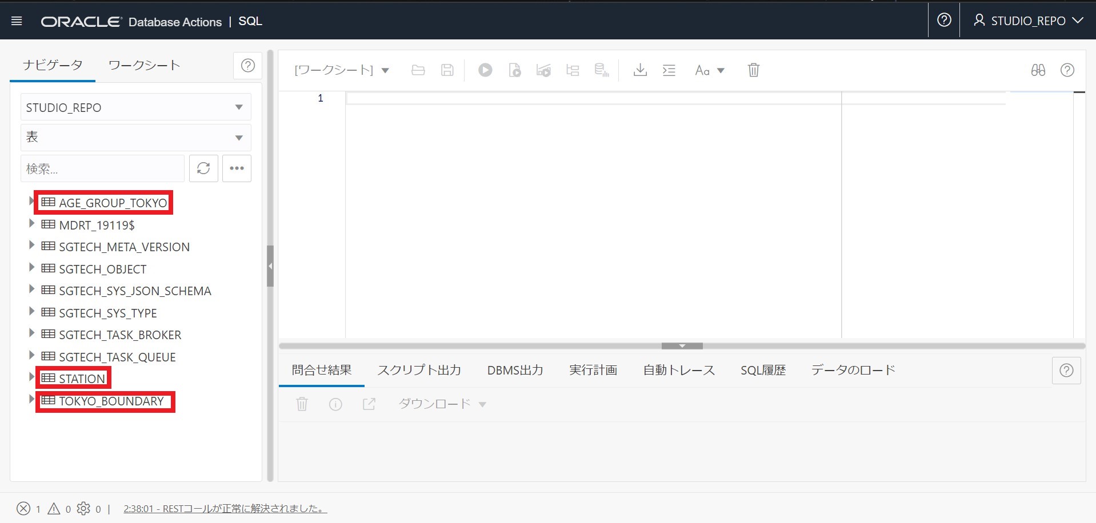Expand the TOKYO_BOUNDARY table node
The height and width of the screenshot is (523, 1096).
(31, 400)
